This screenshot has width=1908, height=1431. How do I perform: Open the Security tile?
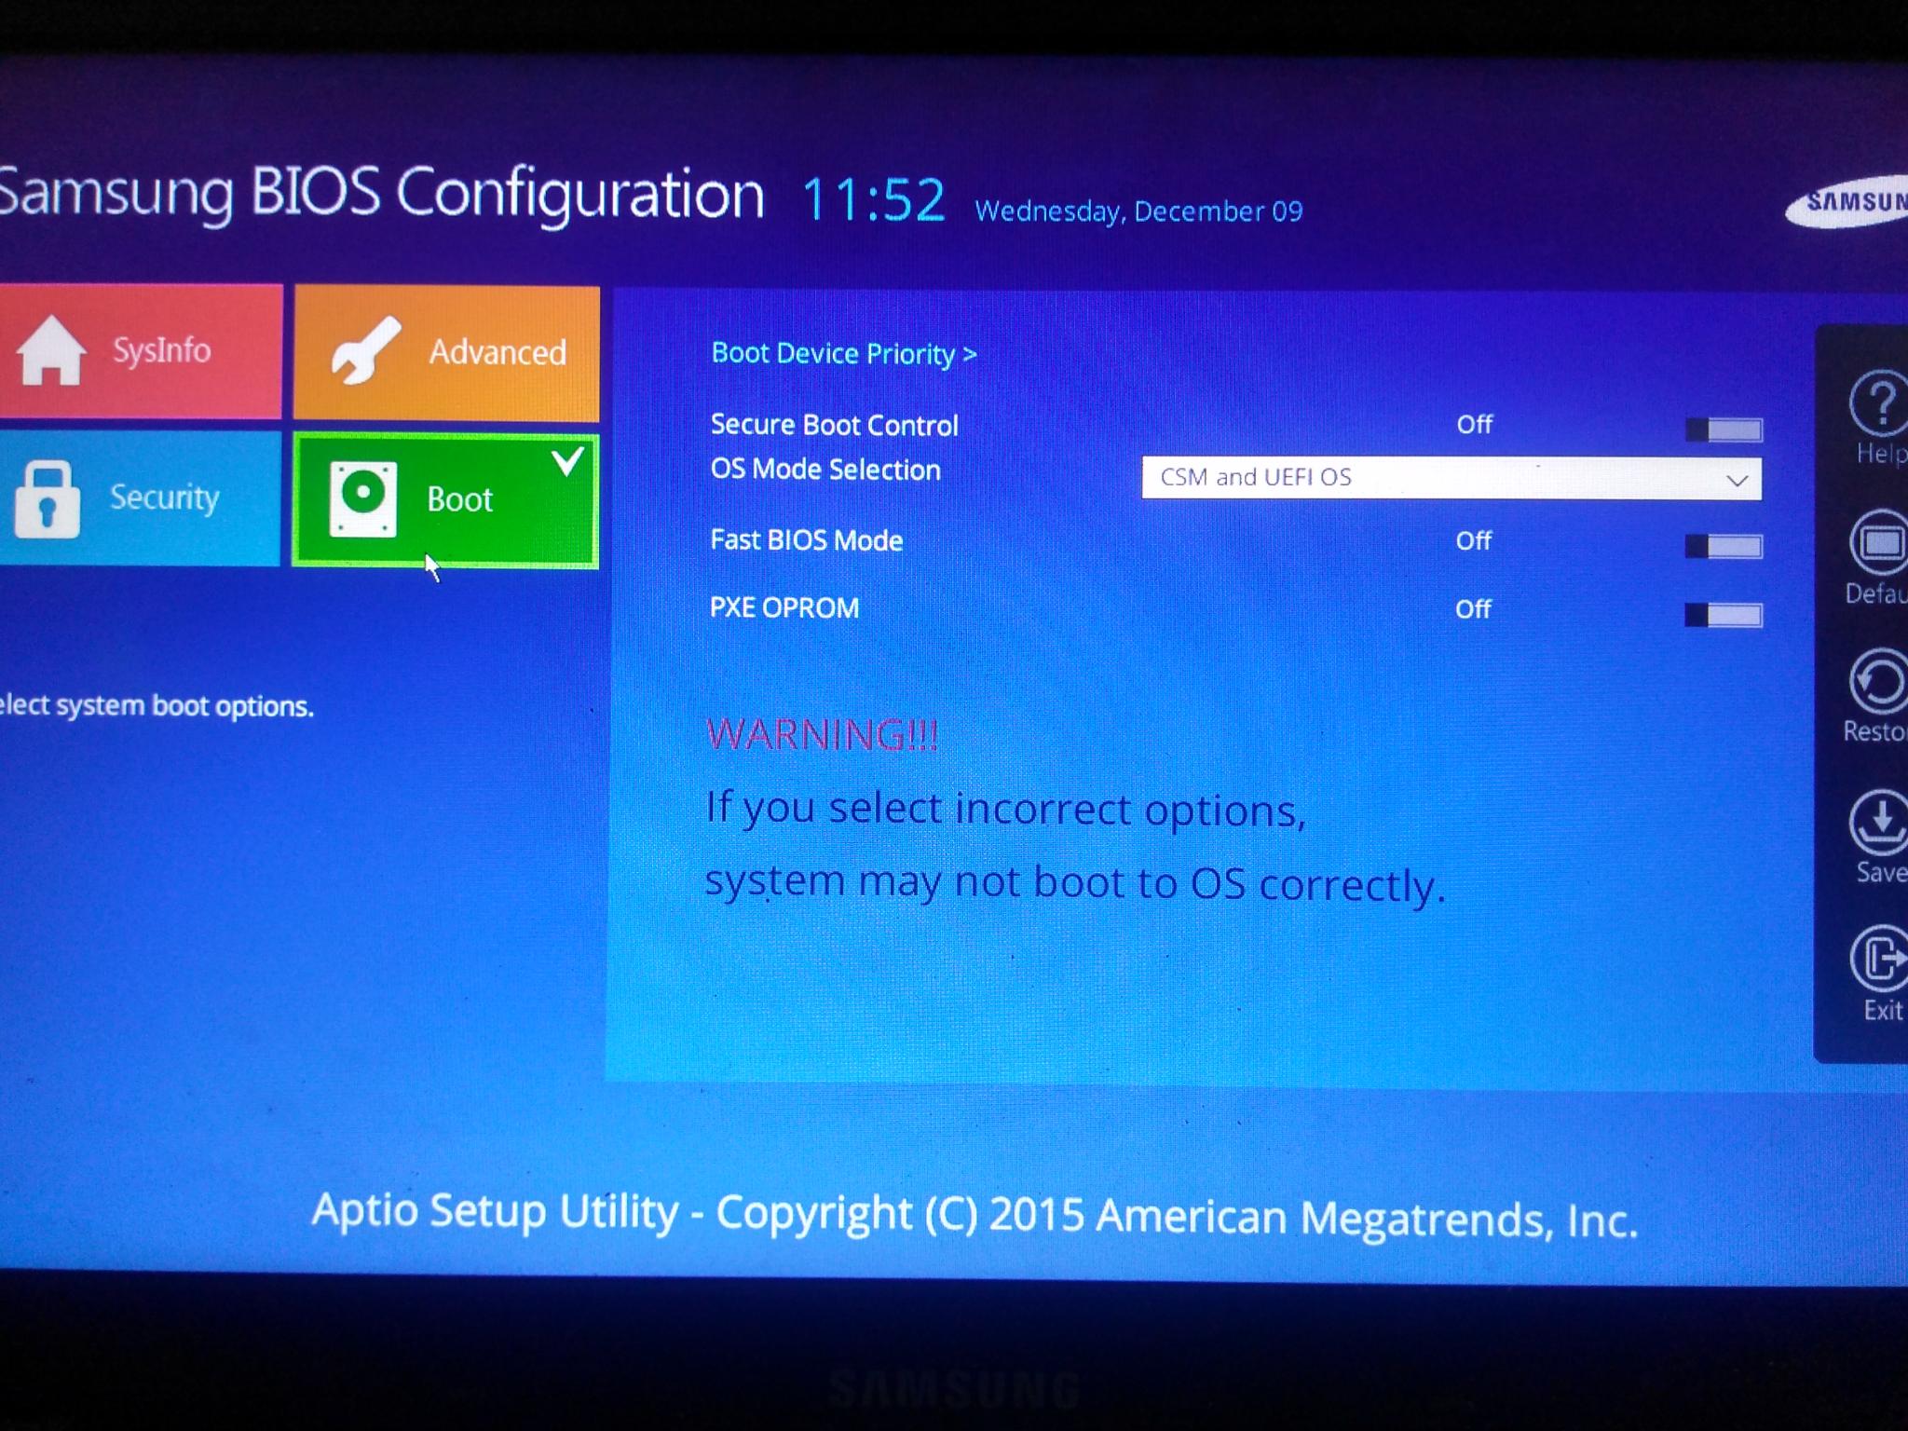[x=140, y=497]
